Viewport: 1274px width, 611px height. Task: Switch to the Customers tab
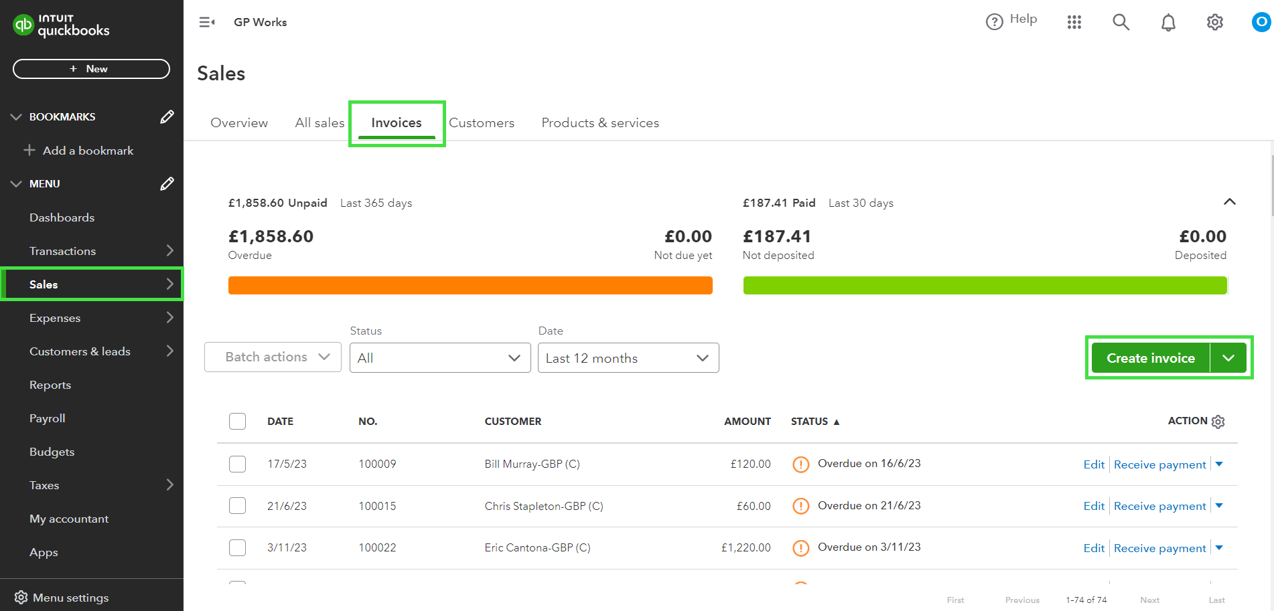[481, 123]
